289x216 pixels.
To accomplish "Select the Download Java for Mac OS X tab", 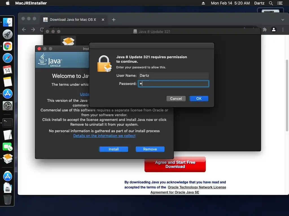I will 73,20.
